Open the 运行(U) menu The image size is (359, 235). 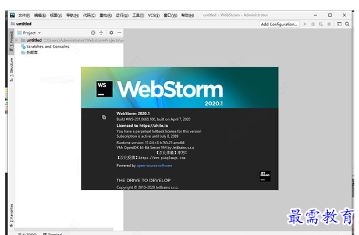tap(122, 15)
